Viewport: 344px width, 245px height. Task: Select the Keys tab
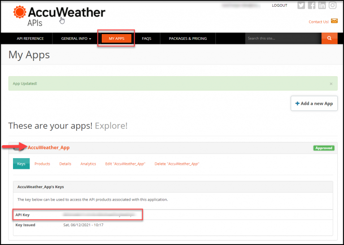(x=21, y=163)
